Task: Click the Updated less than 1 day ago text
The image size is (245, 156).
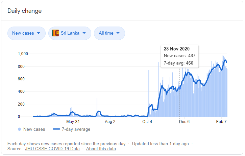Action: (160, 144)
